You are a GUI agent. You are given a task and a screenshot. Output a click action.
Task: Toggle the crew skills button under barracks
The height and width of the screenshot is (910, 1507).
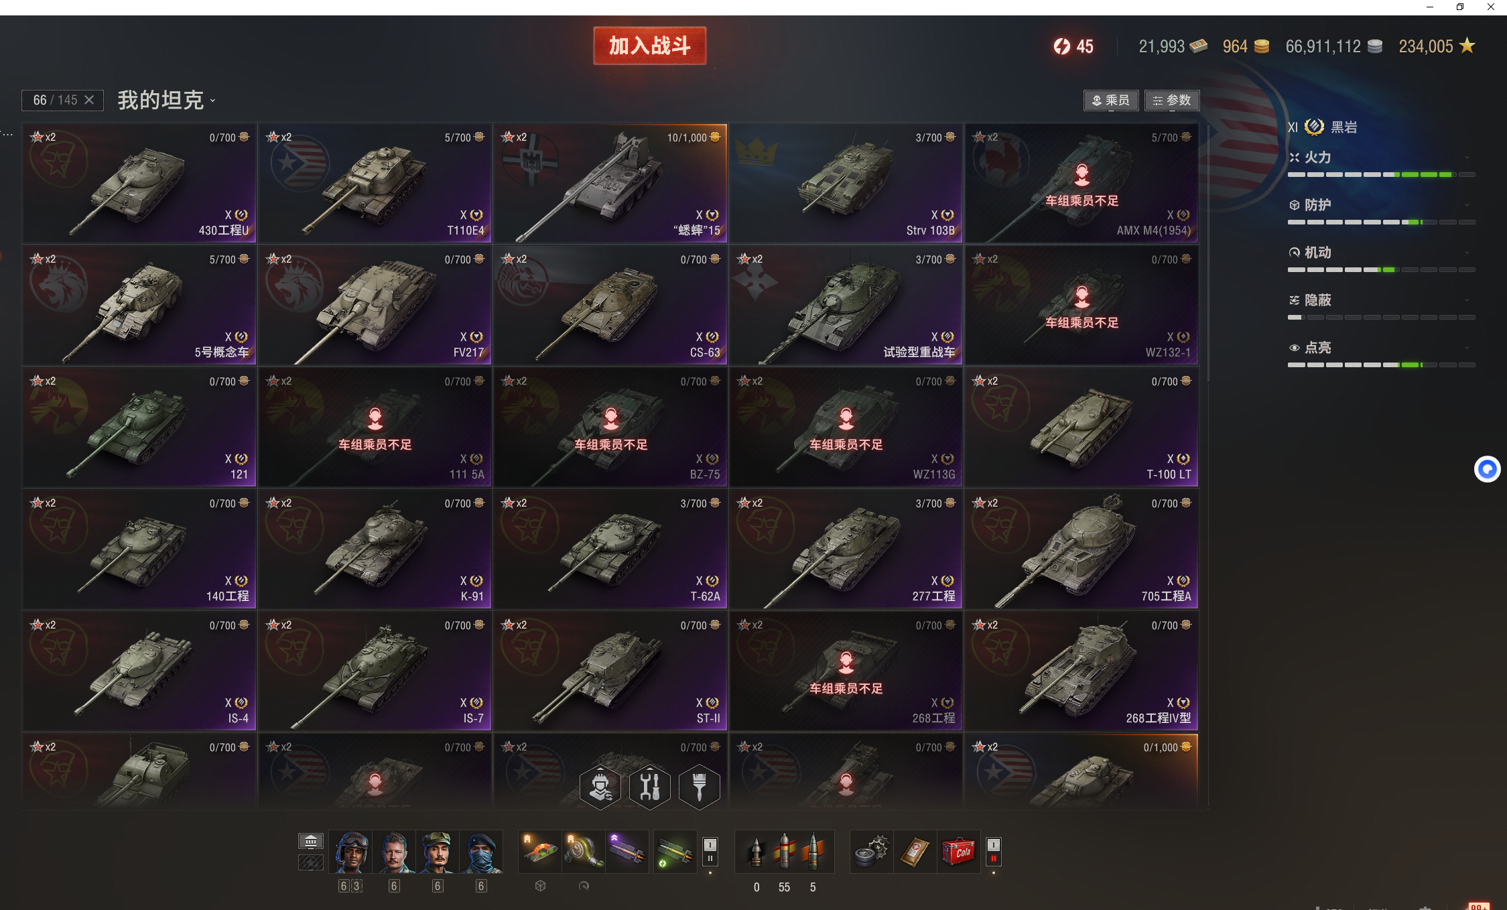click(x=310, y=862)
